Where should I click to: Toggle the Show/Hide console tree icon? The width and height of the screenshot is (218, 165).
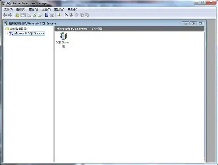pos(23,15)
